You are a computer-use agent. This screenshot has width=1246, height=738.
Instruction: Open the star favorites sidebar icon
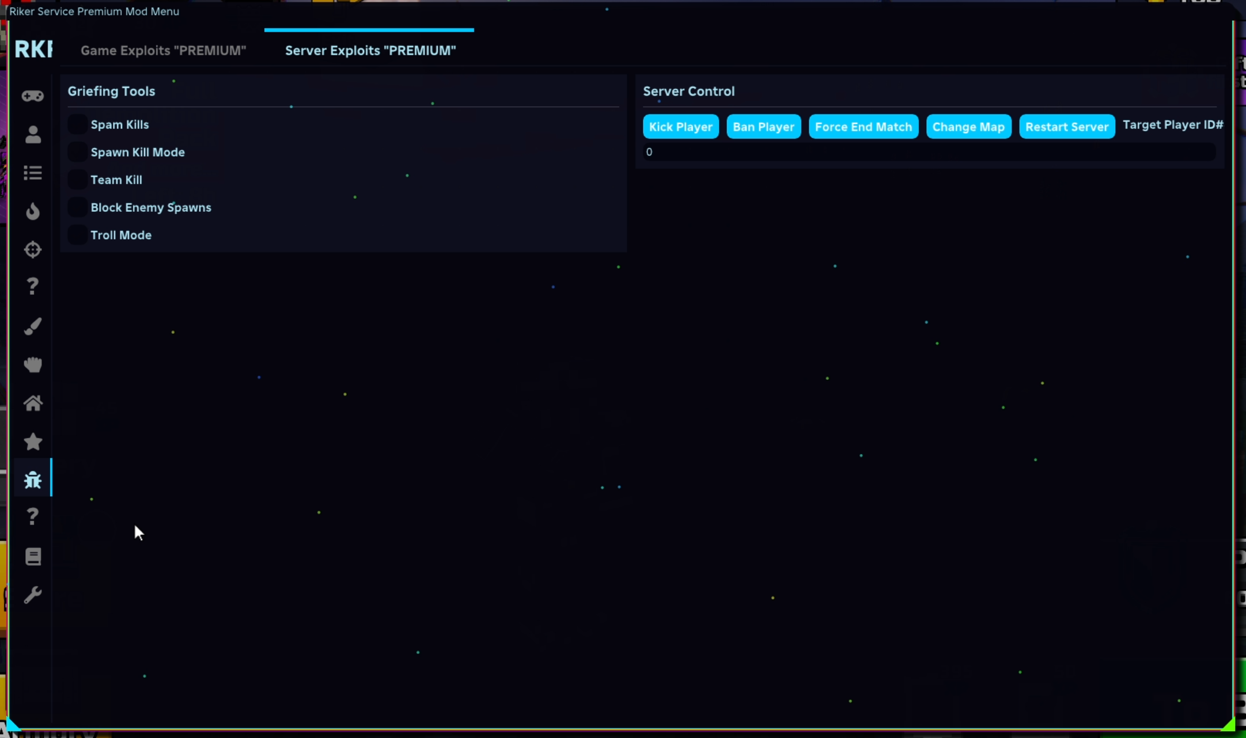(33, 442)
